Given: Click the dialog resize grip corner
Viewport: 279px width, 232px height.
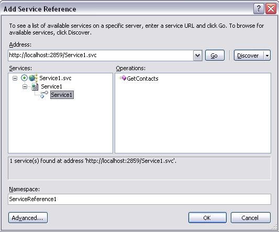Looking at the screenshot, I should (x=275, y=227).
